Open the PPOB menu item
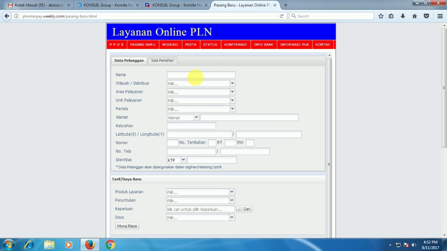Viewport: 447px width, 251px height. point(116,45)
